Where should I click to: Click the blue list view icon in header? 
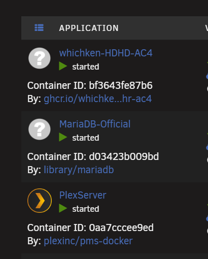(x=39, y=28)
